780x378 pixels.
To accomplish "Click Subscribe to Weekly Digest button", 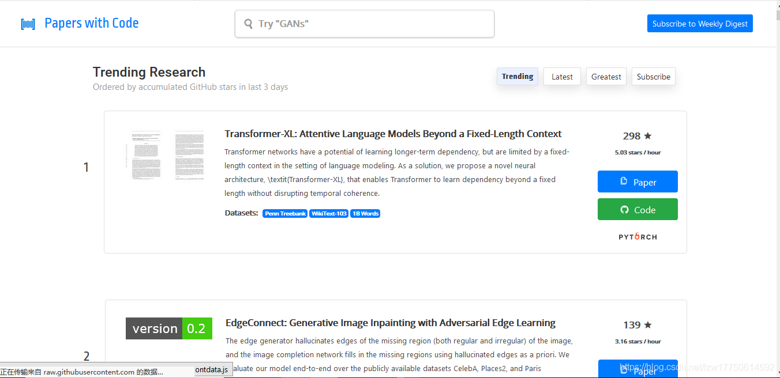I will click(700, 24).
